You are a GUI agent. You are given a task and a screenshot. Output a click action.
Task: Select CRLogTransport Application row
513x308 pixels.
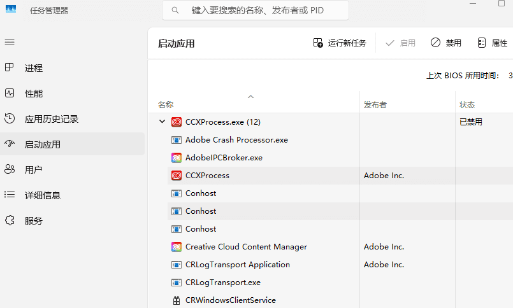340,265
